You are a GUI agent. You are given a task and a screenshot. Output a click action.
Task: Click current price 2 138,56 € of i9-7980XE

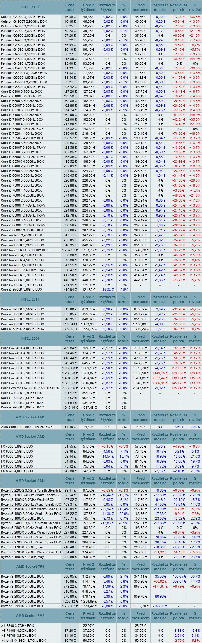(x=70, y=388)
